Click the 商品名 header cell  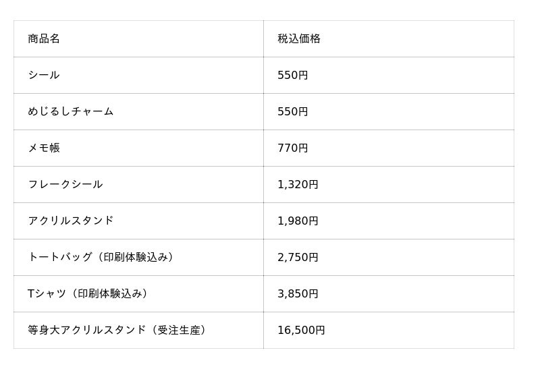coord(138,38)
